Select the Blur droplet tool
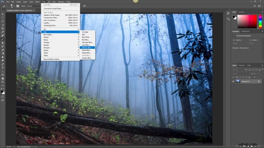This screenshot has width=264, height=148. click(3, 57)
